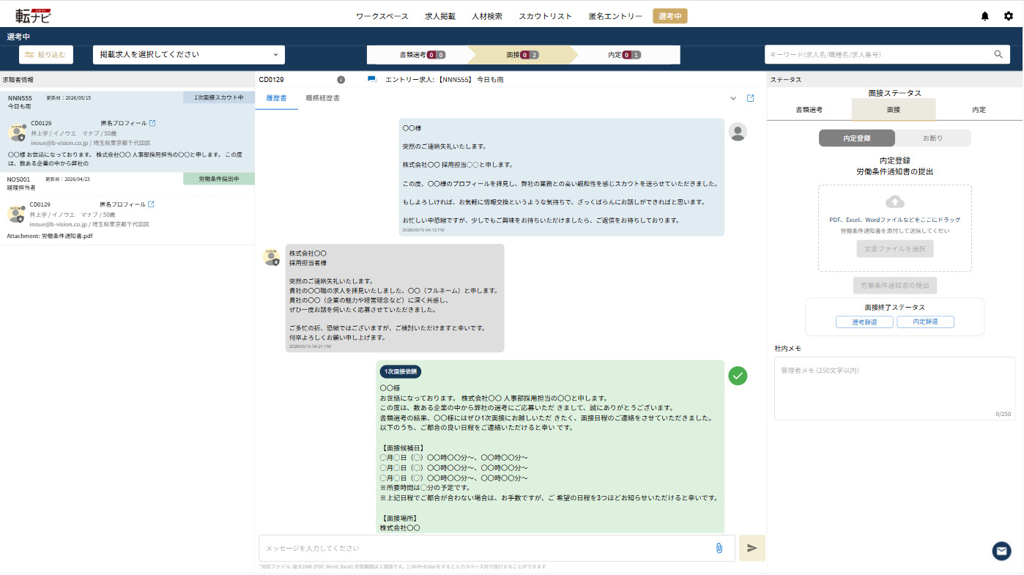Select the 内定登録 toggle option
This screenshot has width=1024, height=575.
pyautogui.click(x=856, y=138)
